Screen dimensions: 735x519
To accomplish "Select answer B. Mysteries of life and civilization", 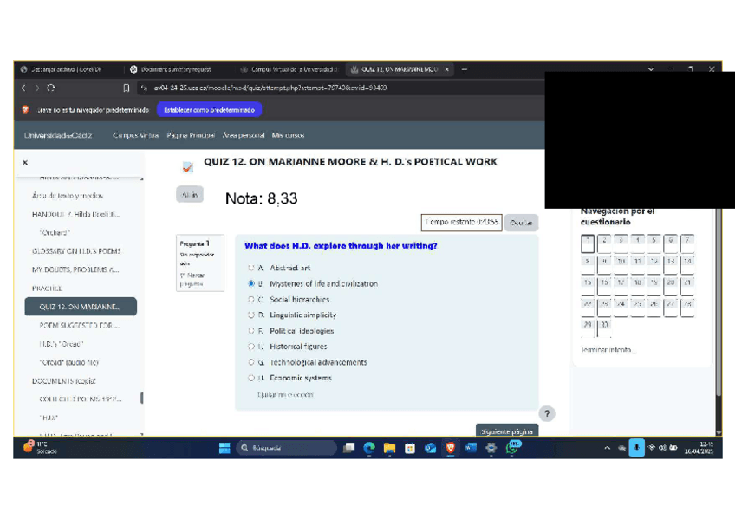I will (x=251, y=283).
